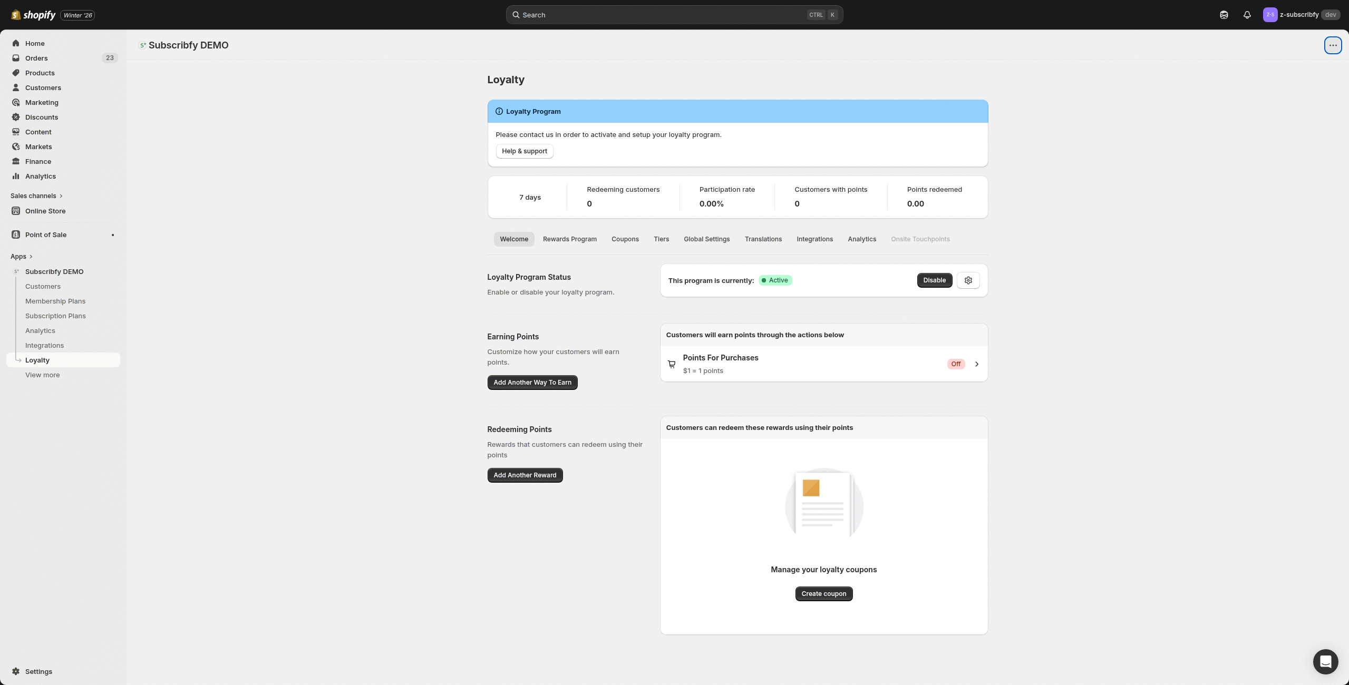Open the Discounts section icon
The height and width of the screenshot is (685, 1349).
click(16, 117)
